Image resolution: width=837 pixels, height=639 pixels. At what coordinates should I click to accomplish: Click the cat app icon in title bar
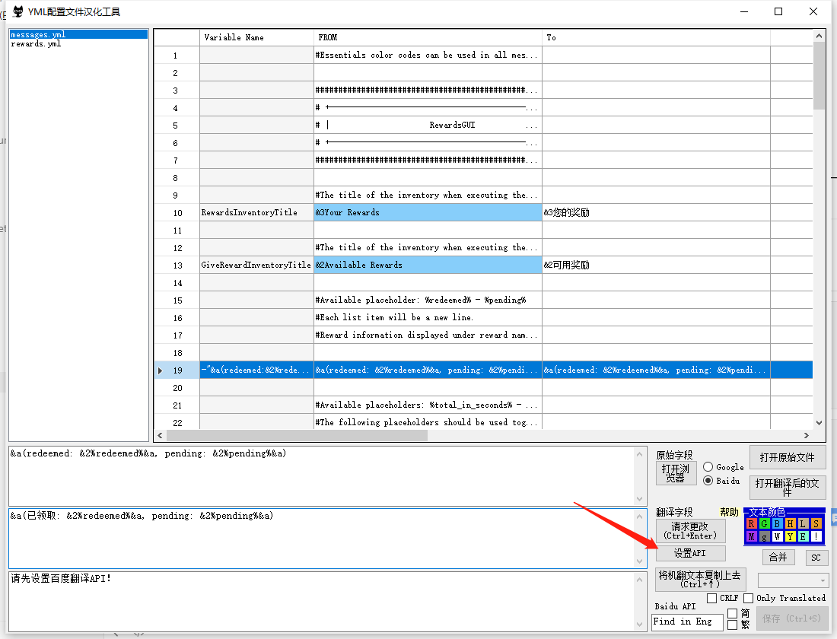tap(17, 11)
